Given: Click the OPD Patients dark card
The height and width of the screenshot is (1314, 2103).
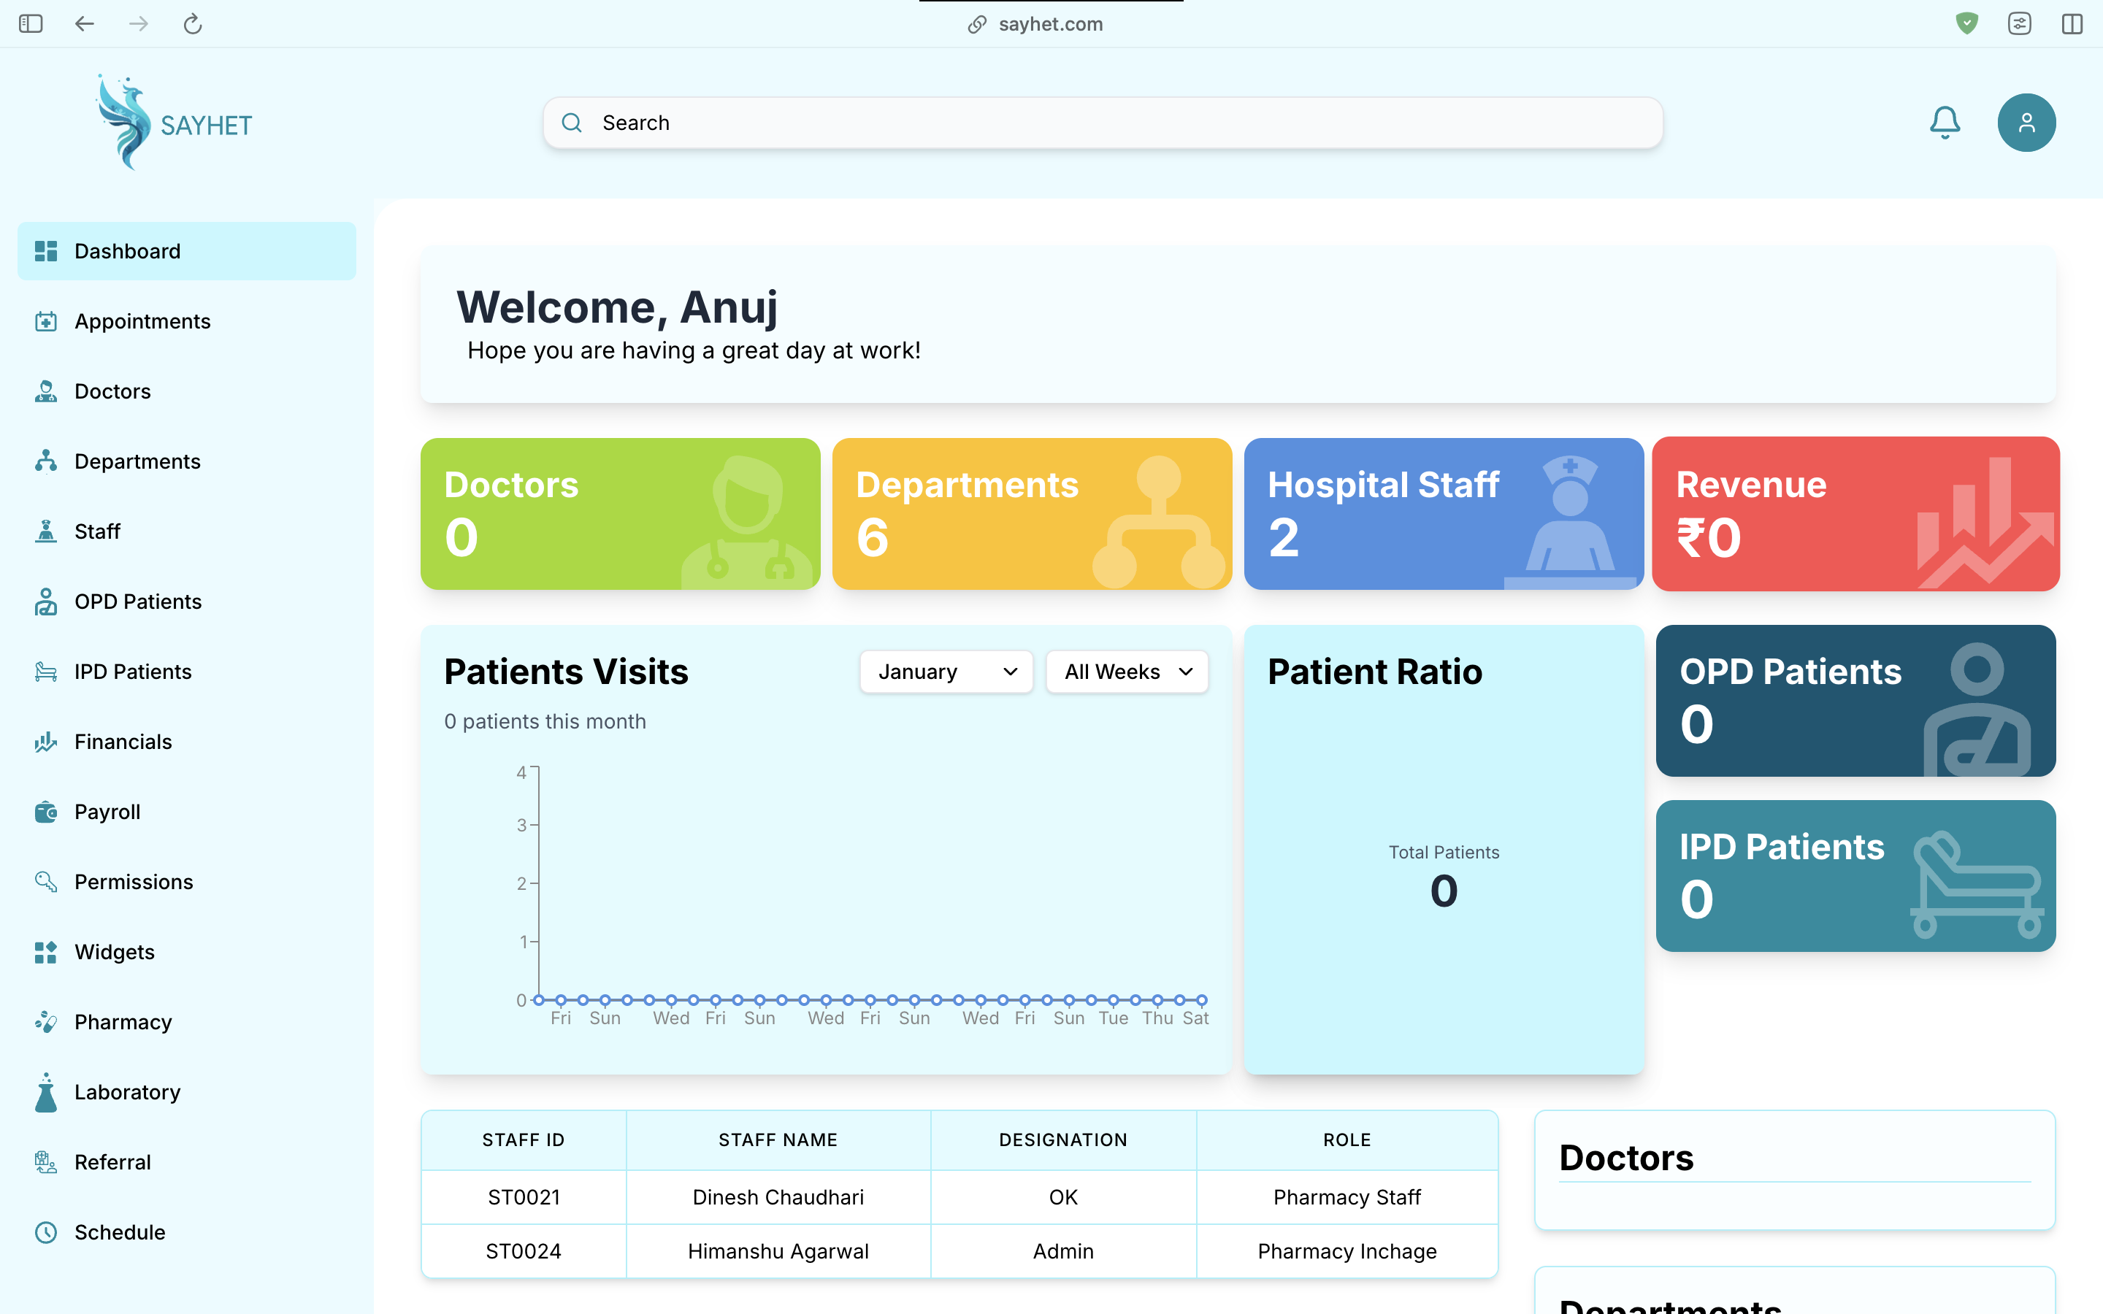Looking at the screenshot, I should tap(1855, 701).
